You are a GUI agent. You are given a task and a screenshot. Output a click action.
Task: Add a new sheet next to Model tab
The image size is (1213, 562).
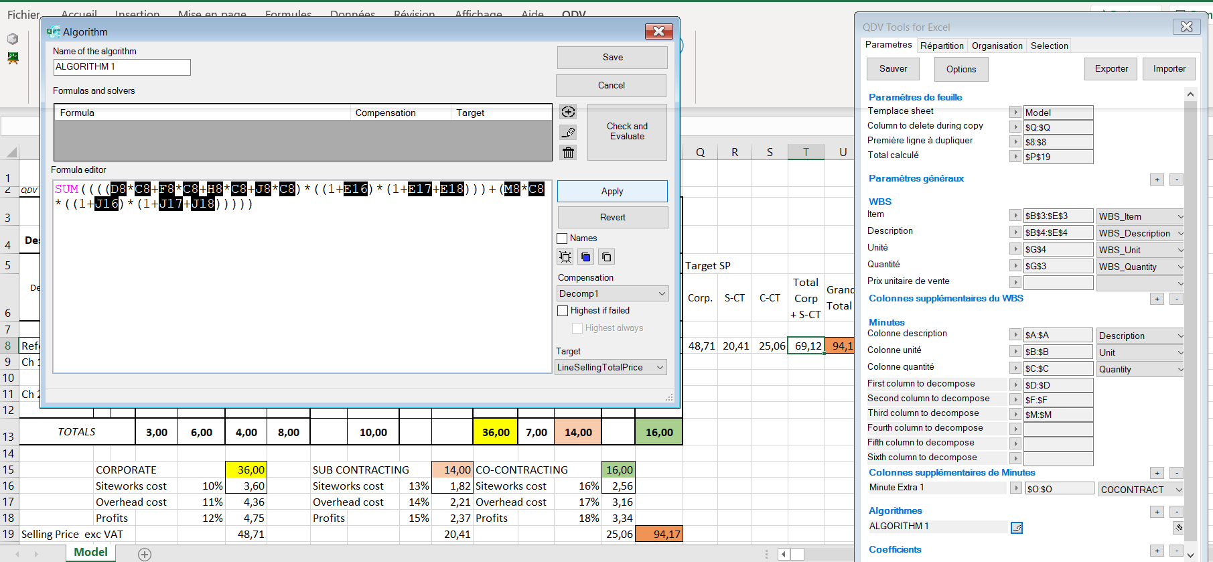[x=145, y=554]
